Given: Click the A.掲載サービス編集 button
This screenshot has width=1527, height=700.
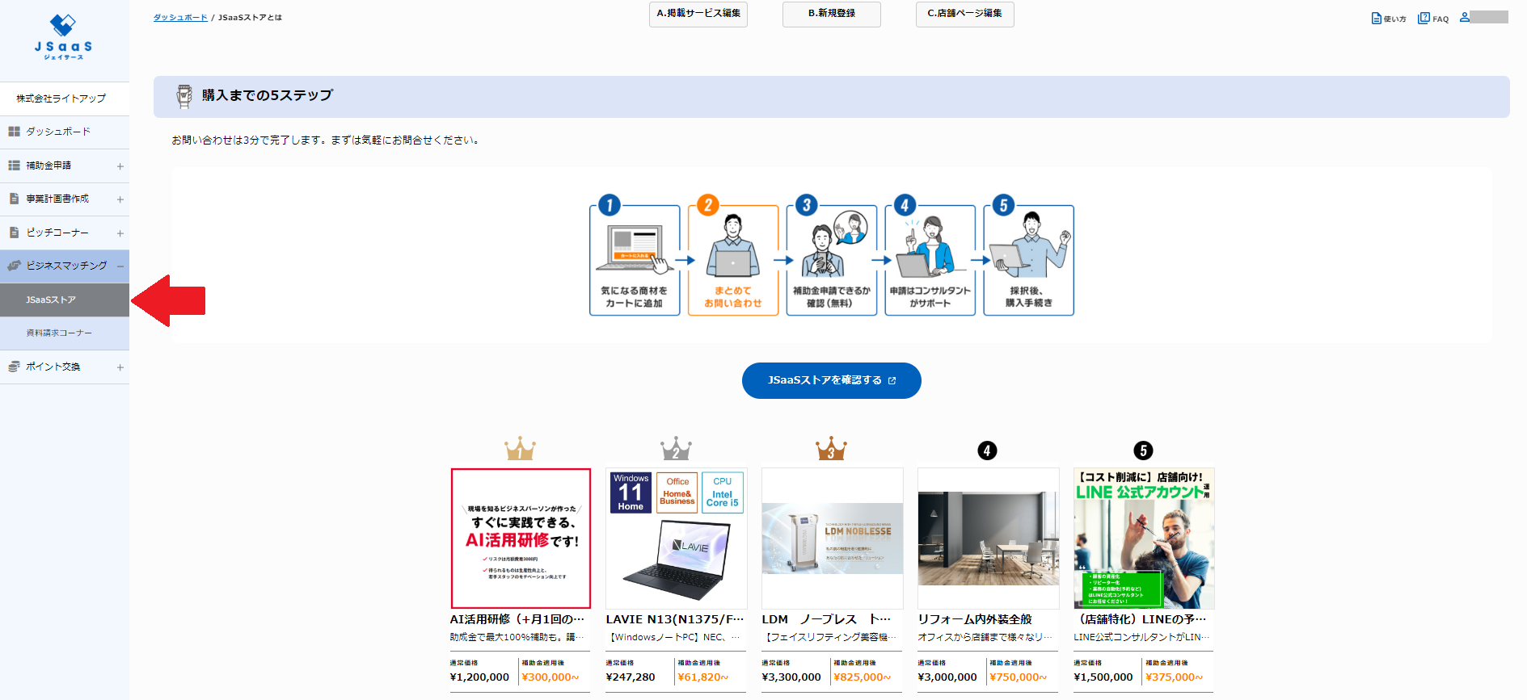Looking at the screenshot, I should tap(698, 14).
